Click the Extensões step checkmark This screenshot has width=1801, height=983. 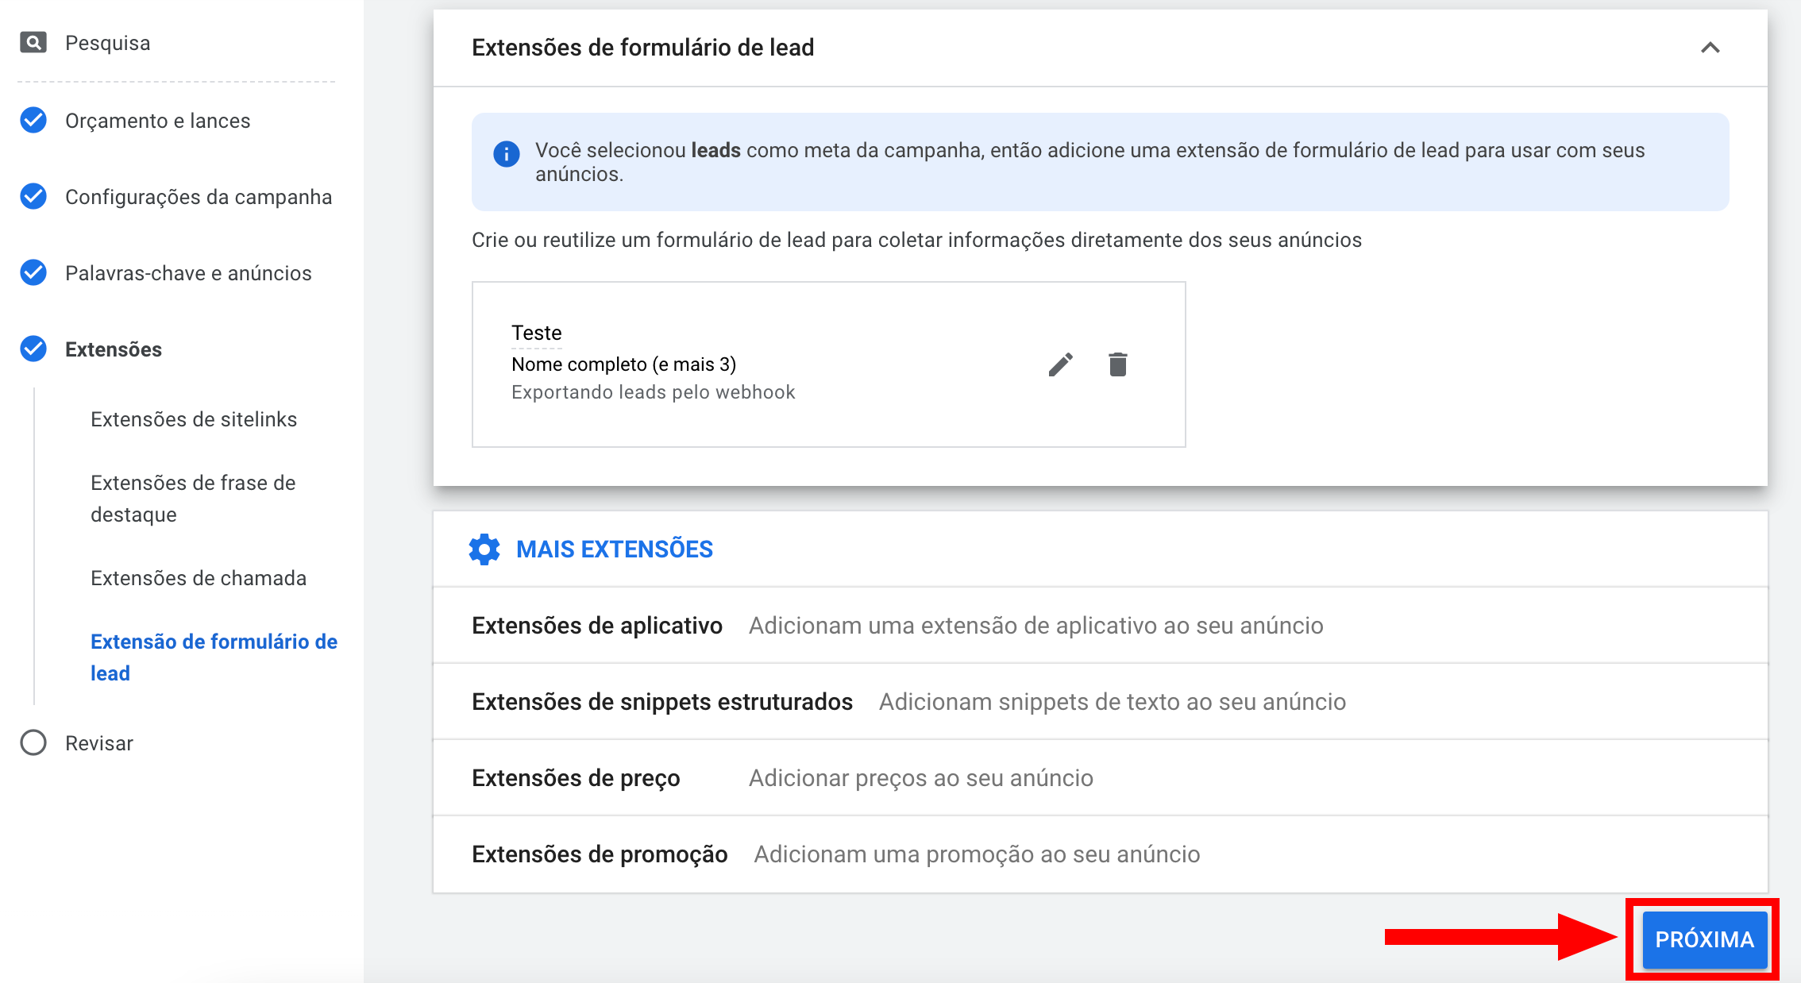pyautogui.click(x=33, y=349)
